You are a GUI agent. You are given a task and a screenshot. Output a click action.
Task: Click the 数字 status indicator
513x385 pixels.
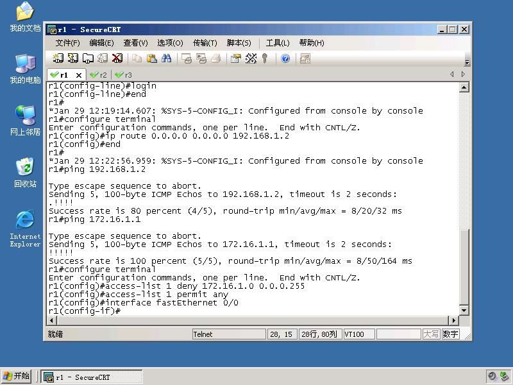450,334
